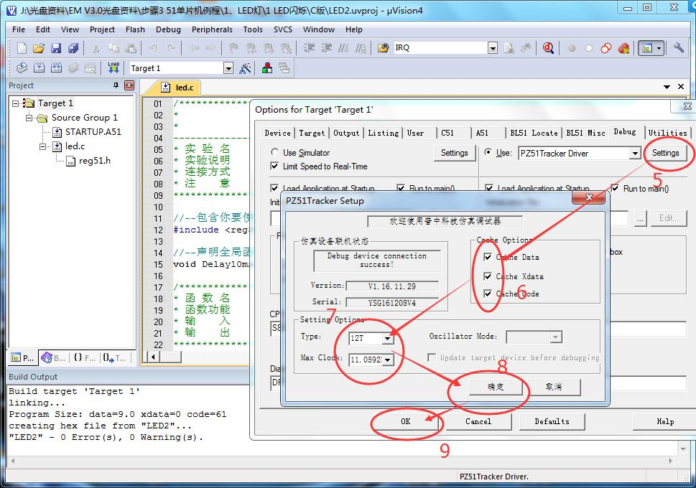Select the Use Simulator radio button
The image size is (696, 488).
pos(274,152)
